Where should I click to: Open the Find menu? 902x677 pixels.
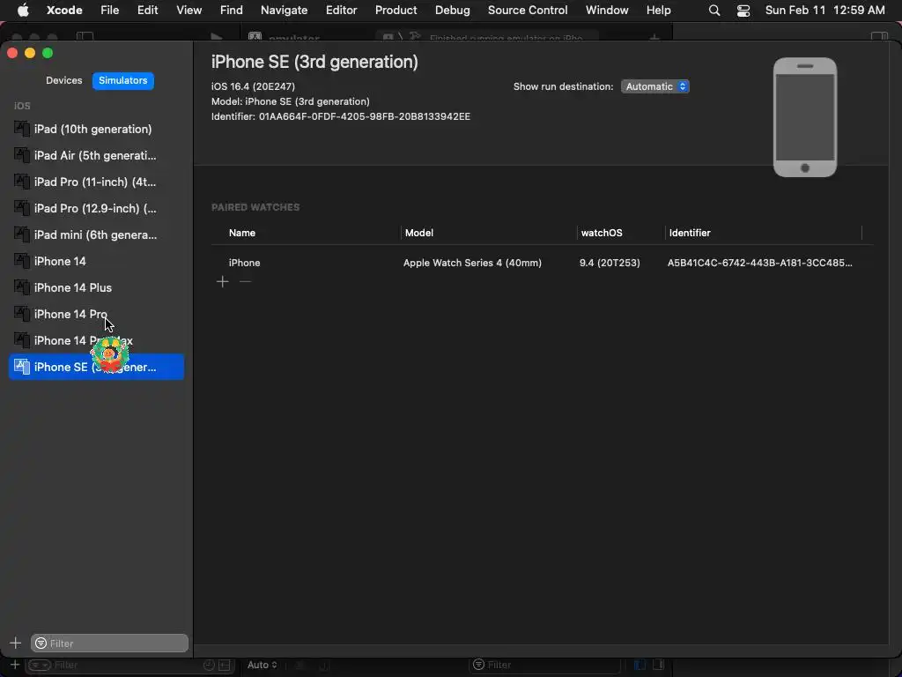[x=232, y=10]
